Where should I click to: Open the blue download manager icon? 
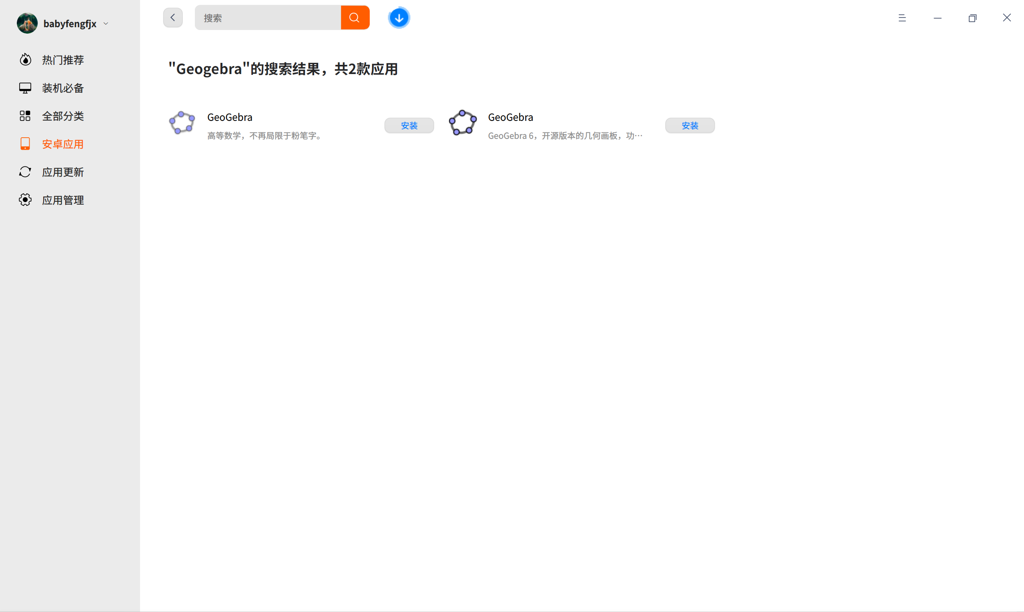(x=399, y=18)
